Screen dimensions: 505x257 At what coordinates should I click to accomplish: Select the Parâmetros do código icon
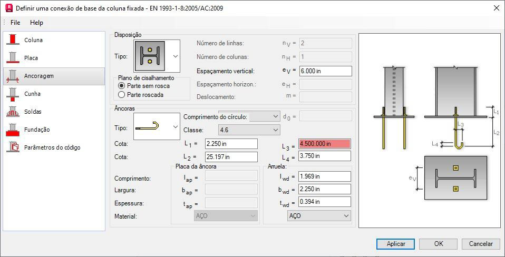[x=13, y=147]
